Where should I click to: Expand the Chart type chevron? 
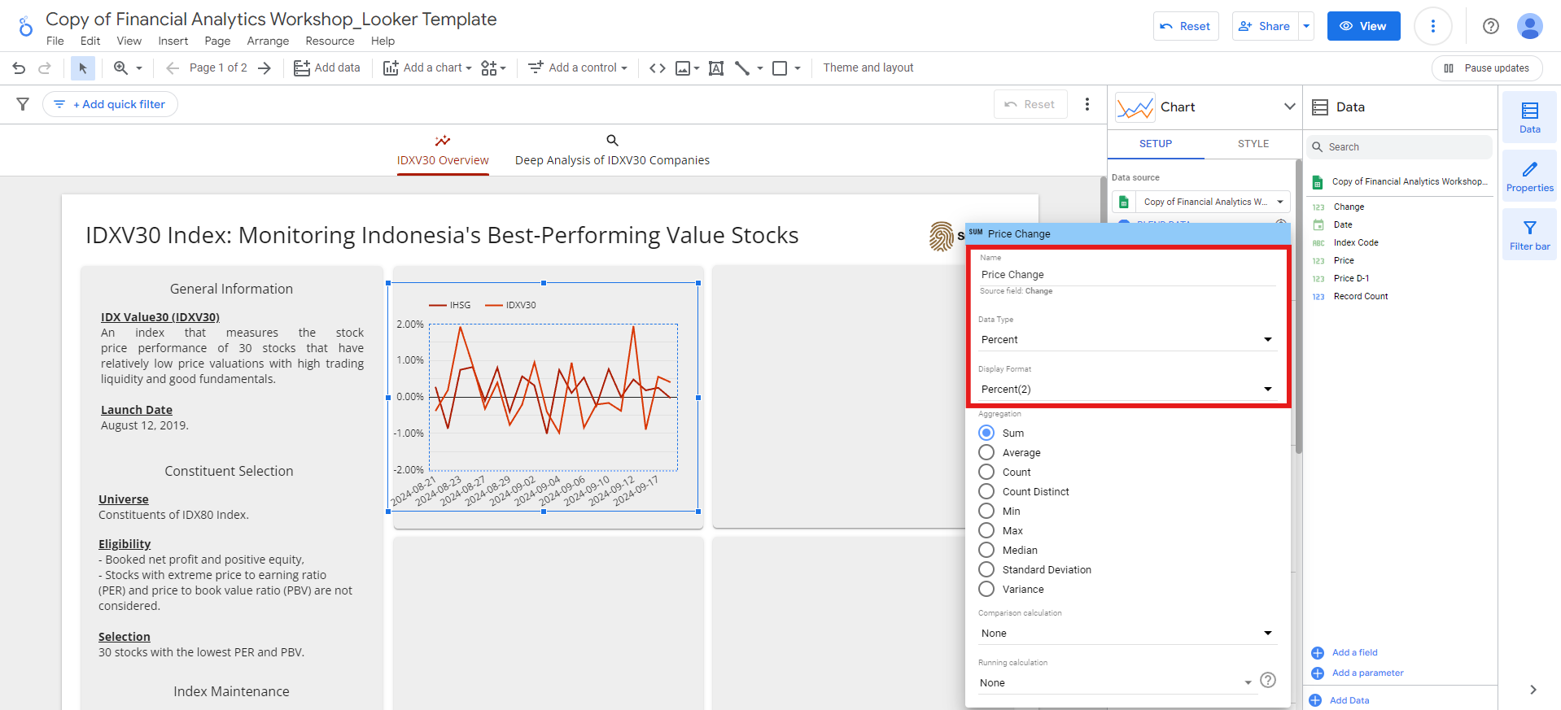pos(1289,107)
